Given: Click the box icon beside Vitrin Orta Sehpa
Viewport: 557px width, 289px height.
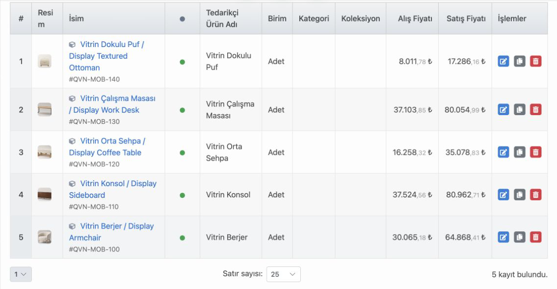Looking at the screenshot, I should 72,141.
